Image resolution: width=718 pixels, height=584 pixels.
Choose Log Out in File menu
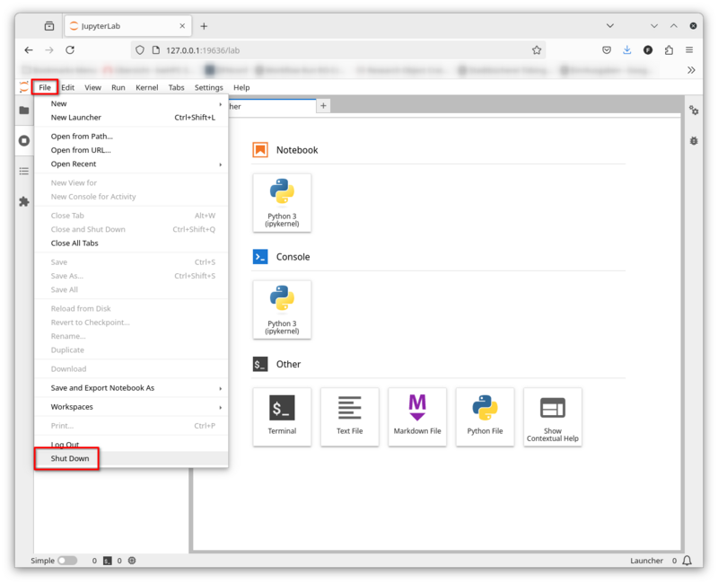132,445
